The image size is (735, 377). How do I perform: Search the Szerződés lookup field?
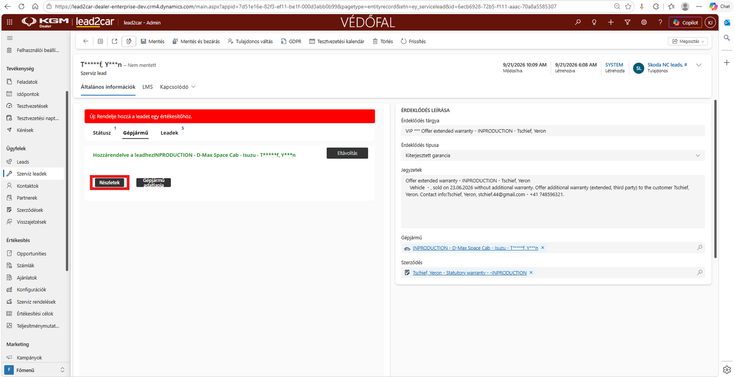pyautogui.click(x=700, y=272)
